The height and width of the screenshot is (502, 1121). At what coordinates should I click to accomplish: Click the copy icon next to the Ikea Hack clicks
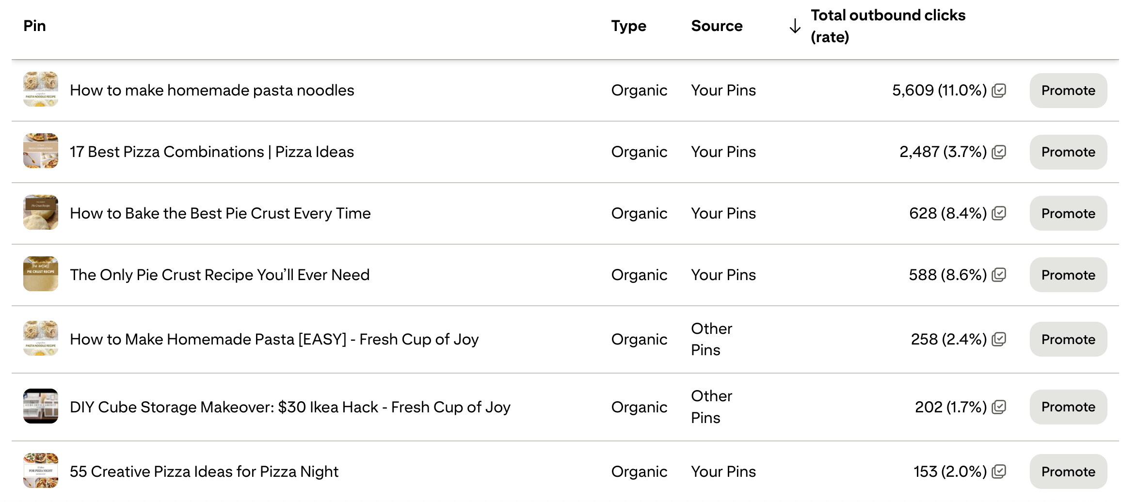pos(1000,407)
